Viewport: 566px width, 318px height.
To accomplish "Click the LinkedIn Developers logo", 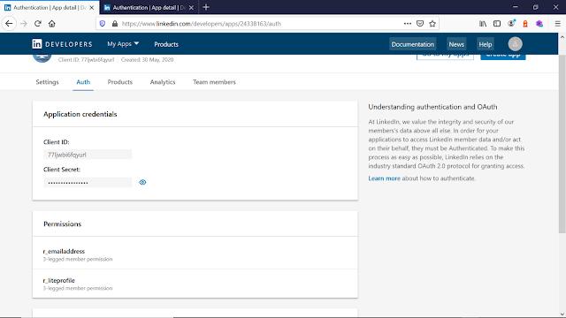I will (x=62, y=44).
